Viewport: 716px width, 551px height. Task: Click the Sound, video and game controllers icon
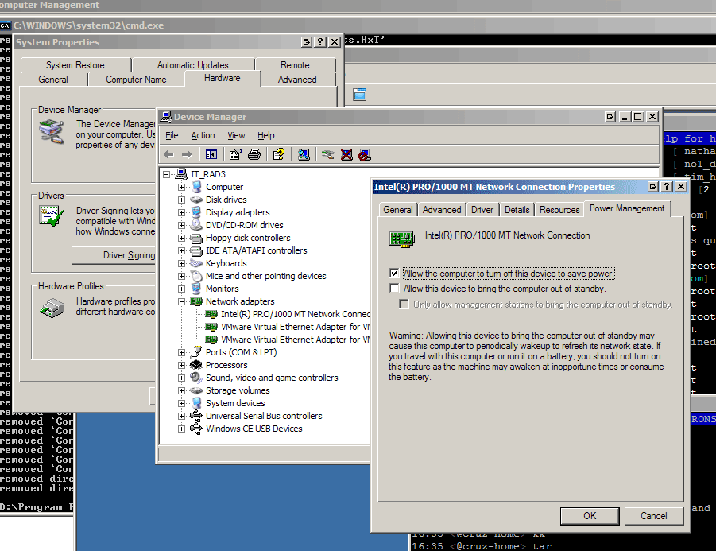coord(196,378)
